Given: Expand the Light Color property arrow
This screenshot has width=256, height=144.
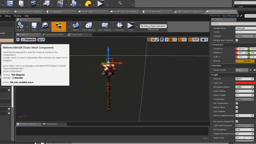Looking at the screenshot, I should coord(212,83).
